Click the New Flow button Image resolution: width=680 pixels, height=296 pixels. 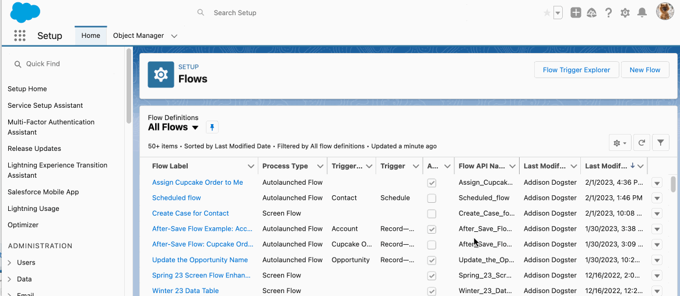[645, 70]
